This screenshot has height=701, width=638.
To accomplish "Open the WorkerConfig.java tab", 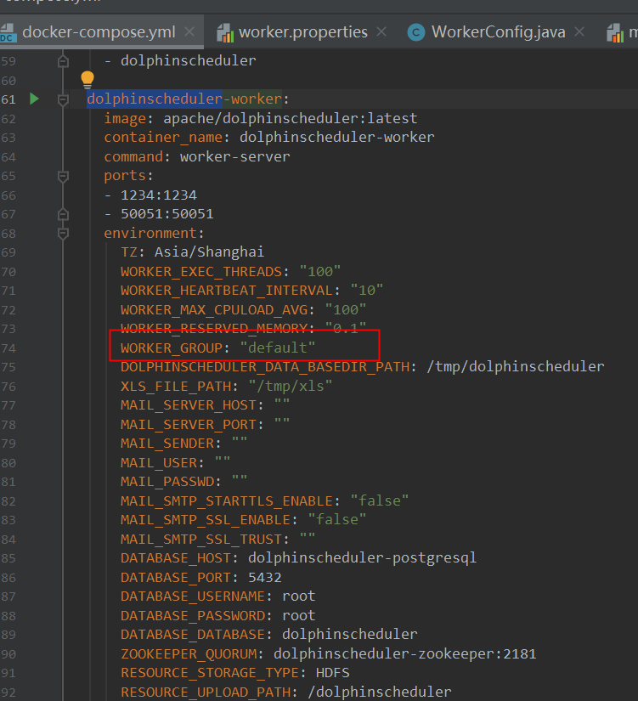I will (498, 32).
